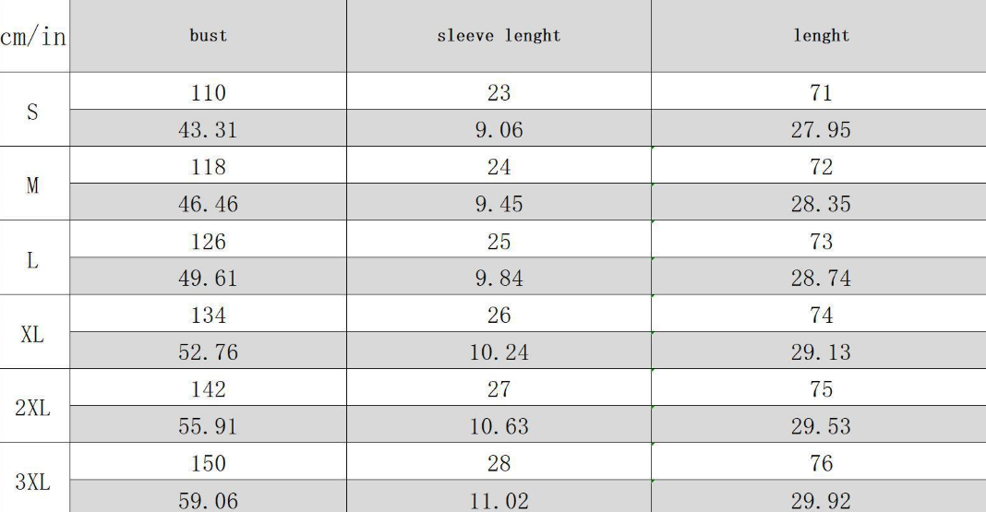Select the sleeve lenght column header
The width and height of the screenshot is (986, 512).
pos(499,36)
